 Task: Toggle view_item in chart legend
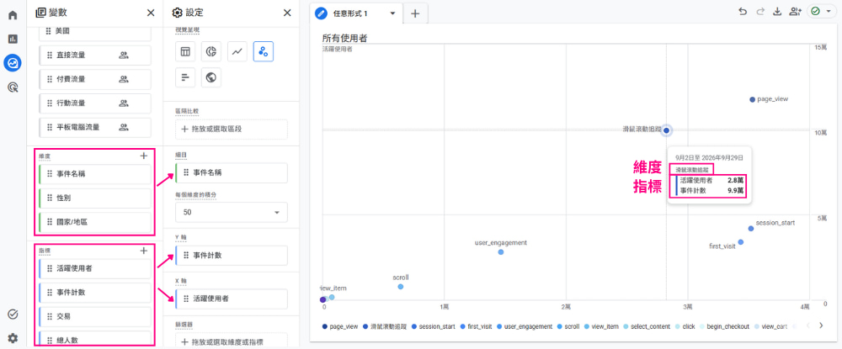click(601, 326)
